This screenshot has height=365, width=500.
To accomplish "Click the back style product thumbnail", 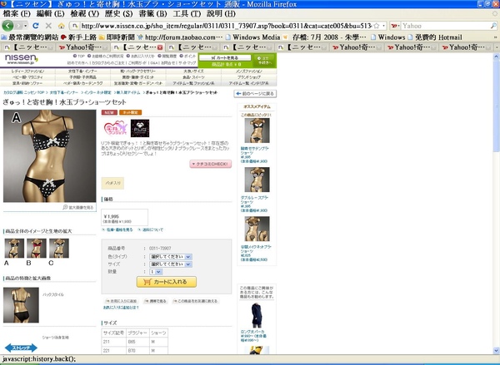I will pos(21,305).
